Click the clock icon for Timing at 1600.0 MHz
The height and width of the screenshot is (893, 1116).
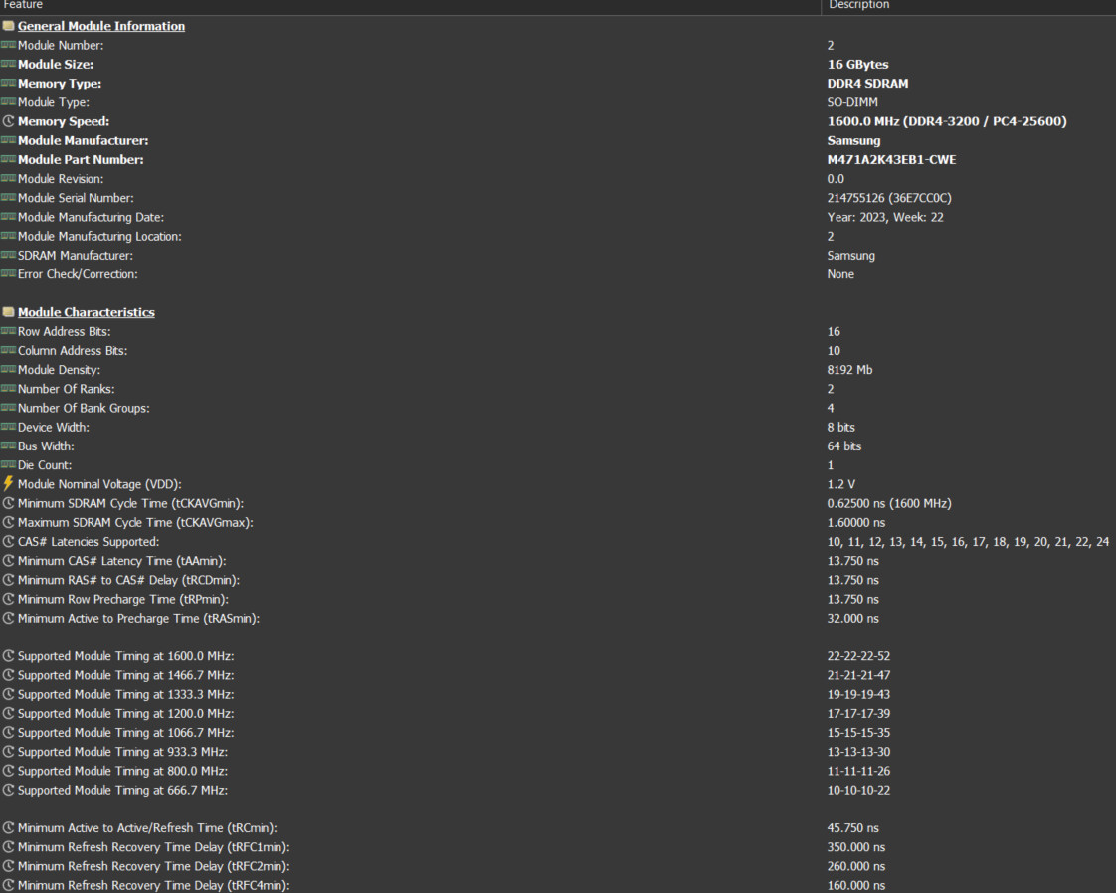coord(8,656)
